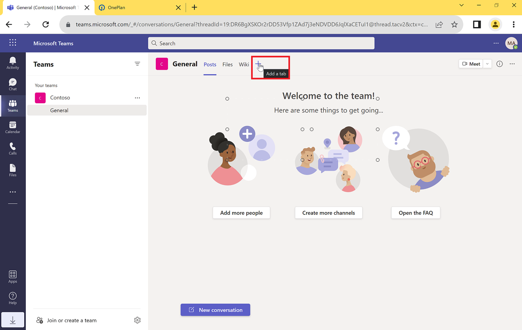Open the Apps store icon
The width and height of the screenshot is (522, 330).
(x=13, y=277)
